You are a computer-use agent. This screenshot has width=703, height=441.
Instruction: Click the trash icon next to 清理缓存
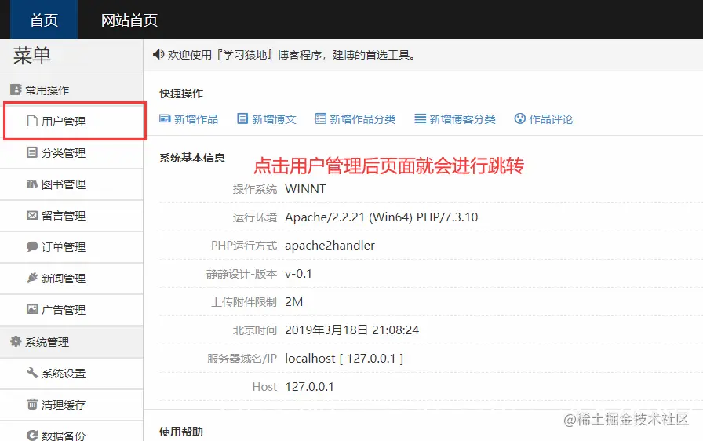[x=32, y=404]
